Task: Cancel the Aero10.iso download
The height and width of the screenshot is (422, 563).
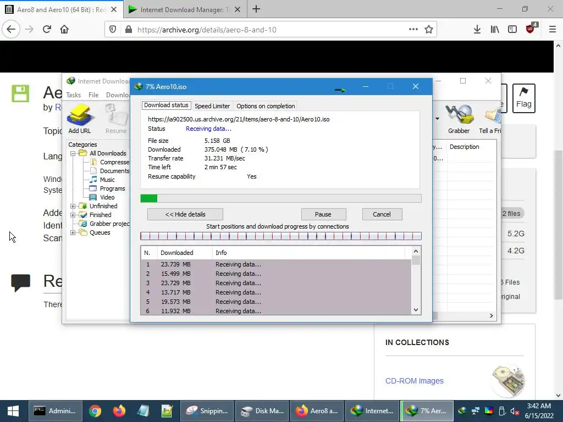Action: pyautogui.click(x=382, y=214)
